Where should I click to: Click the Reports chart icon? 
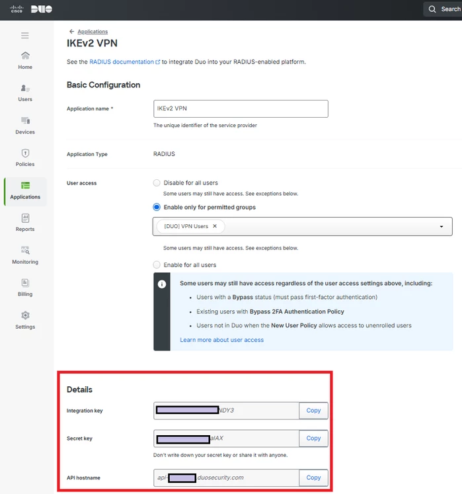[25, 218]
